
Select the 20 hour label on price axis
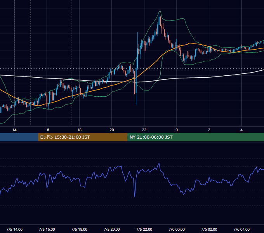click(112, 130)
